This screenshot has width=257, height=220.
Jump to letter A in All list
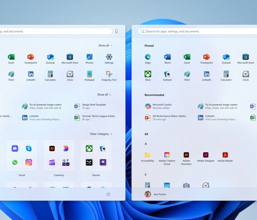pyautogui.click(x=146, y=144)
